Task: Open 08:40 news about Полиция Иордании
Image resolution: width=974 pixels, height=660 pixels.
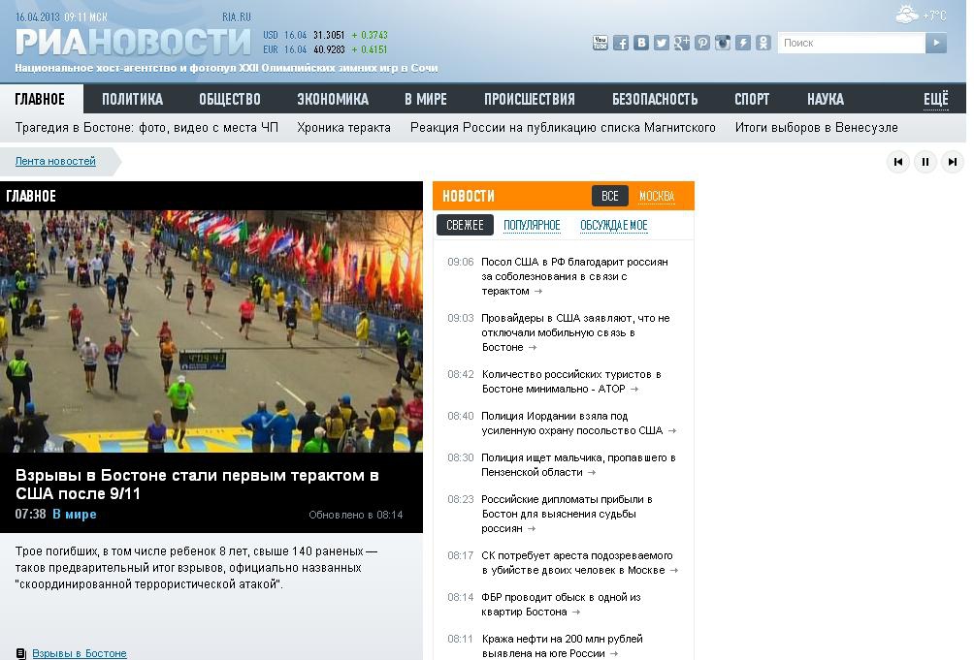Action: [578, 424]
